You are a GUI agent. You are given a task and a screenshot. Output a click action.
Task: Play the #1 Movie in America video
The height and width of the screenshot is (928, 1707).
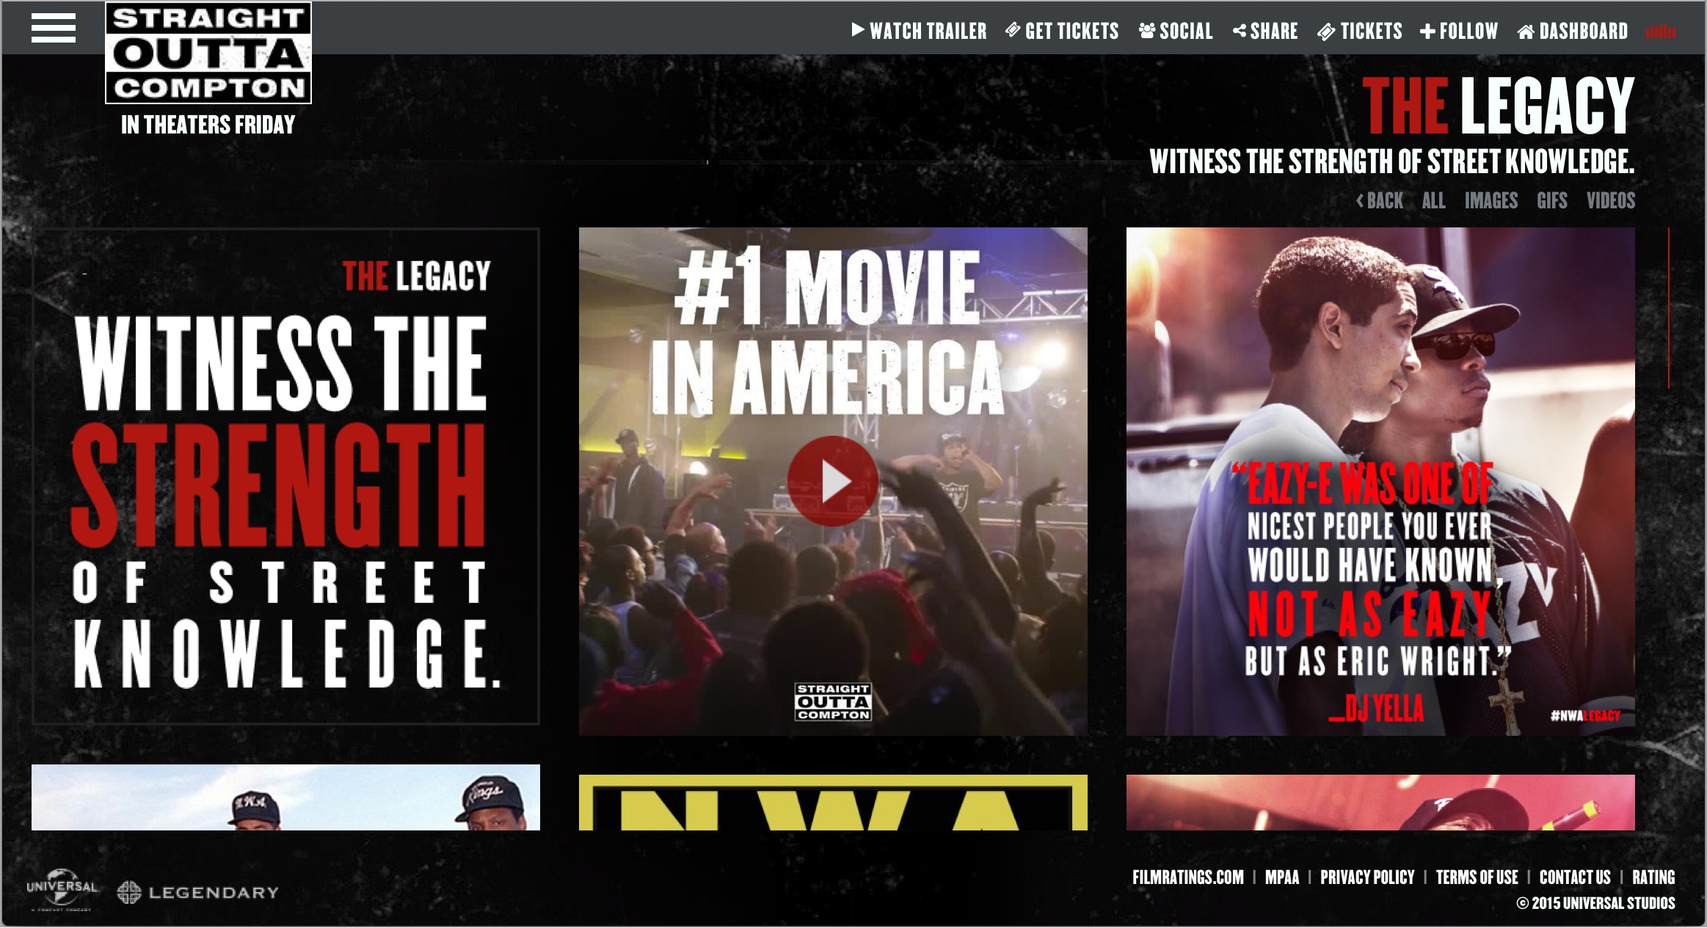point(833,481)
